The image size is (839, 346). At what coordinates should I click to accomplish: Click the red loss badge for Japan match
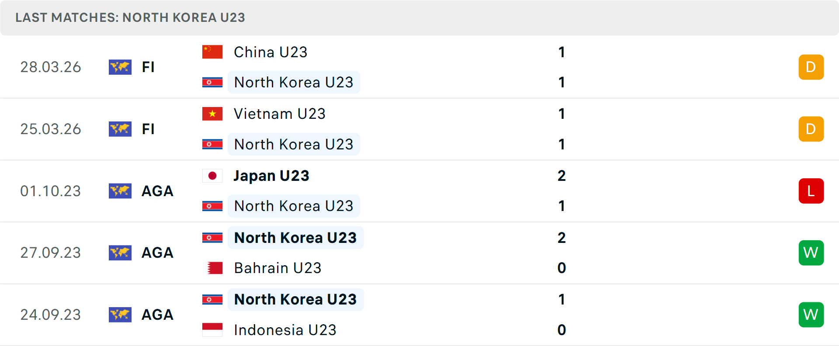pyautogui.click(x=811, y=191)
